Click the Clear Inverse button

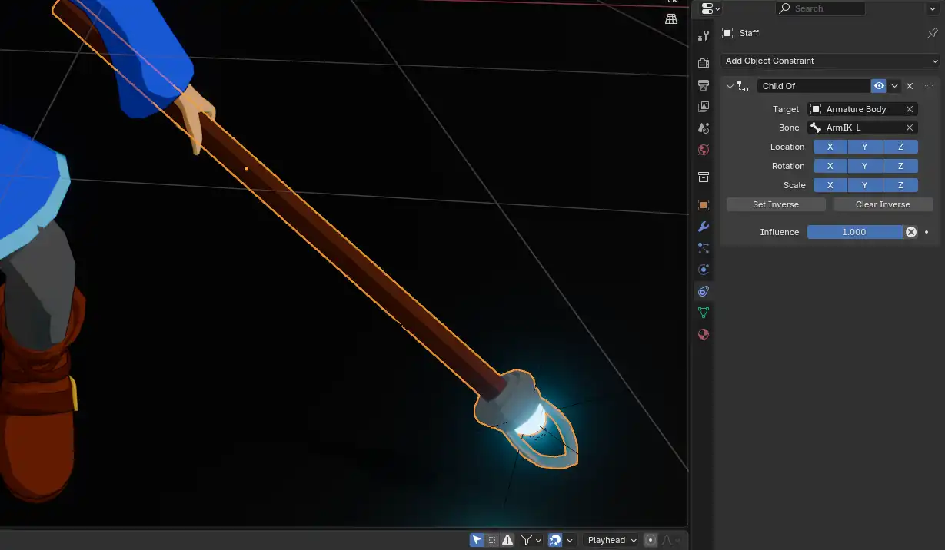tap(883, 204)
